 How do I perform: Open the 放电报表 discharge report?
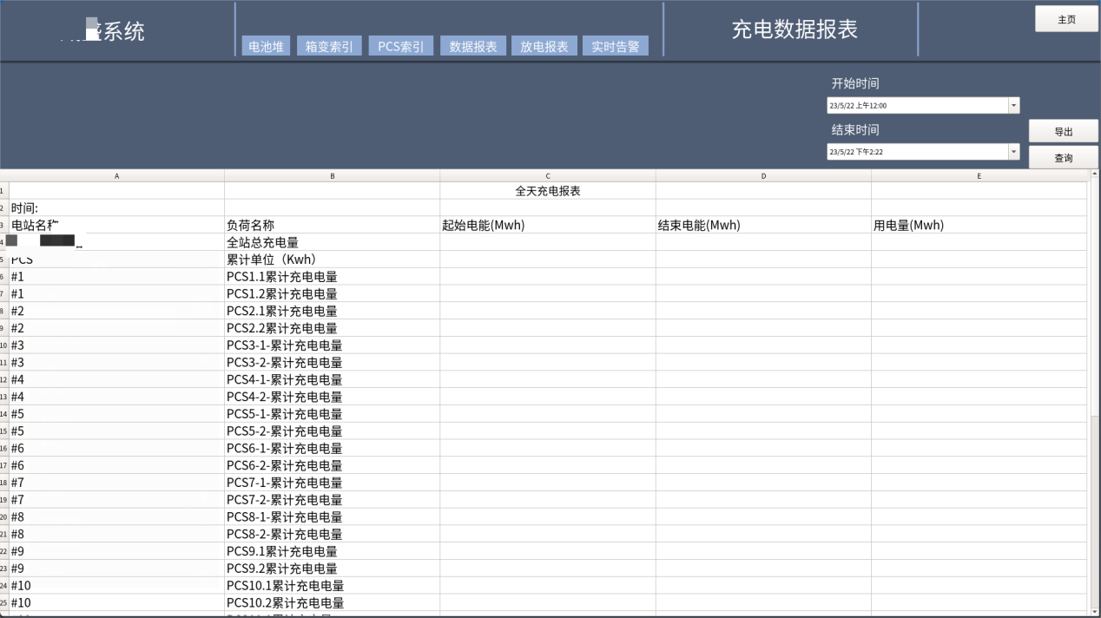click(x=544, y=45)
